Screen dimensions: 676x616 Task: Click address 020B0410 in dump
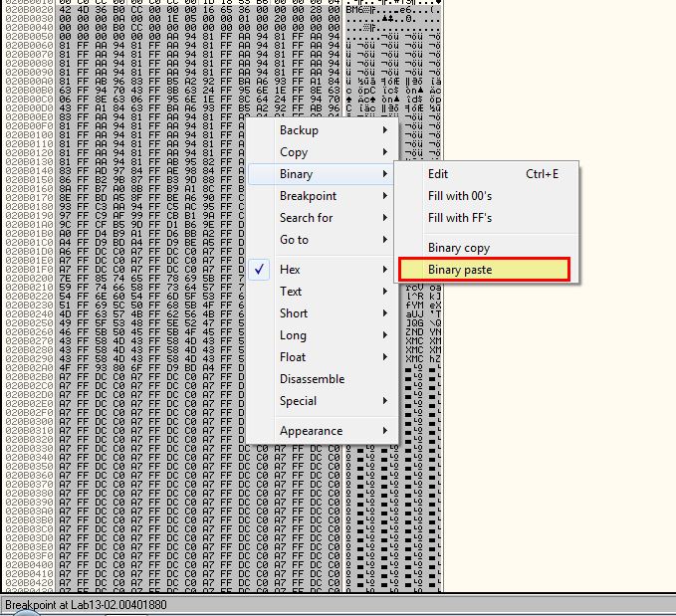(29, 574)
